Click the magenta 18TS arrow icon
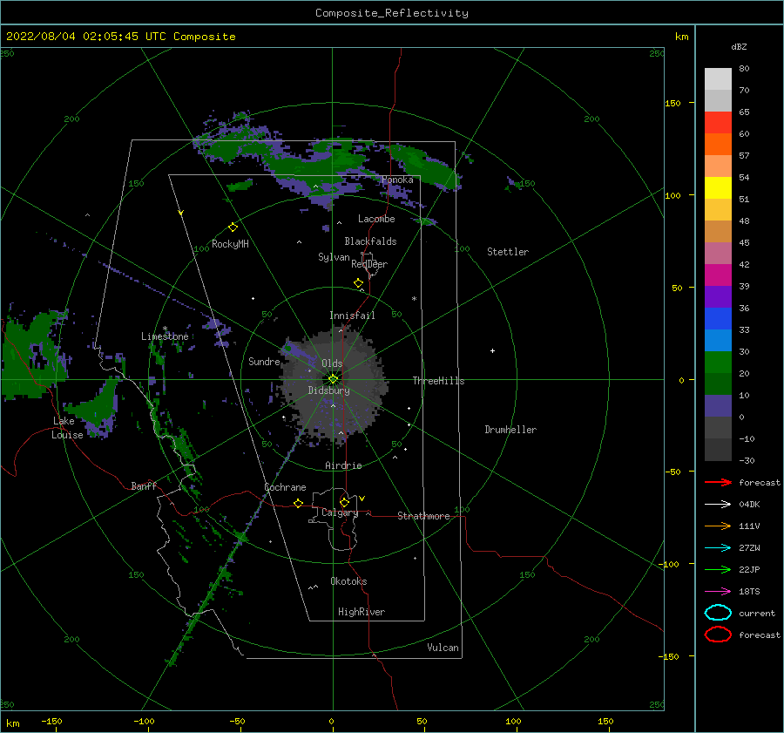Viewport: 784px width, 733px height. [718, 592]
